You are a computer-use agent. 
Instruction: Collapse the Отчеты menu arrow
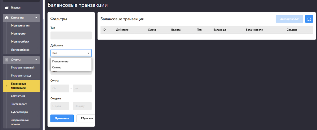pos(37,60)
